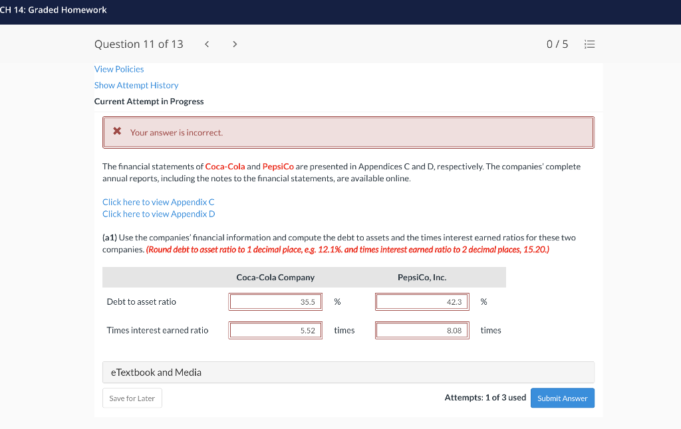Click Submit Answer button
Image resolution: width=681 pixels, height=429 pixels.
tap(563, 398)
